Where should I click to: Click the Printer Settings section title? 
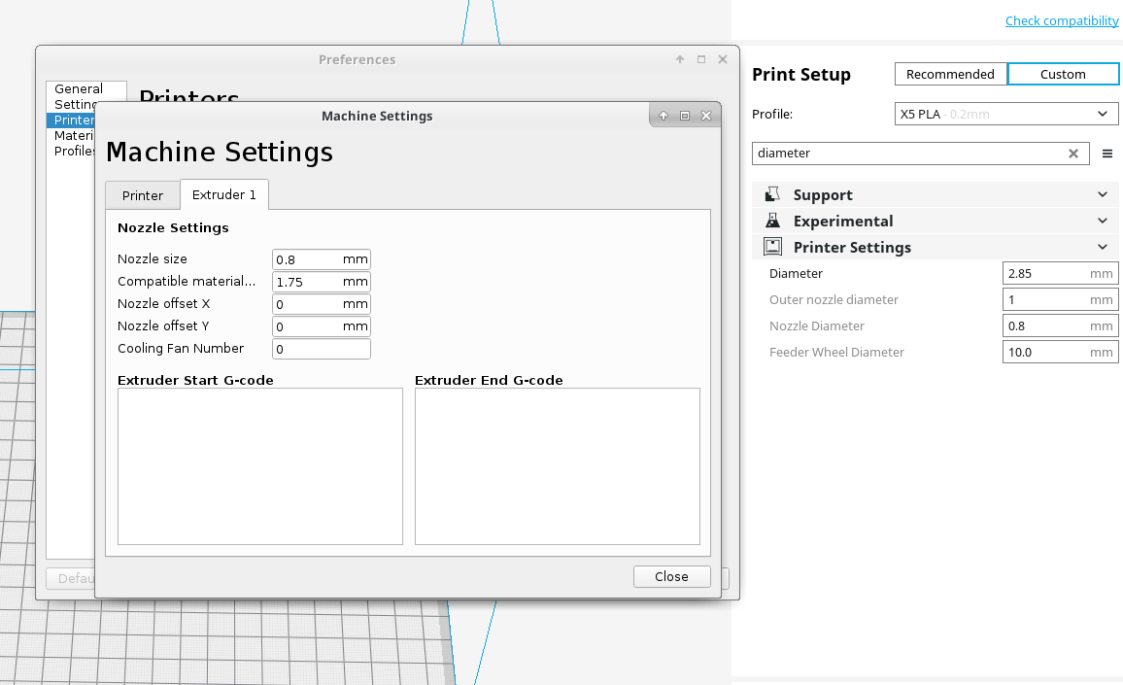pos(852,247)
